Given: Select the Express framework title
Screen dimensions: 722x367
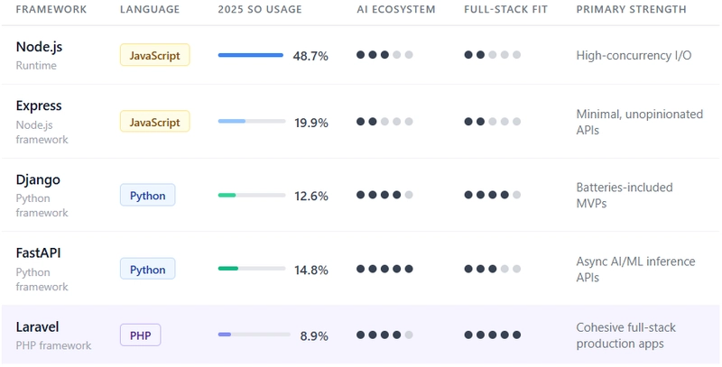Looking at the screenshot, I should coord(39,106).
